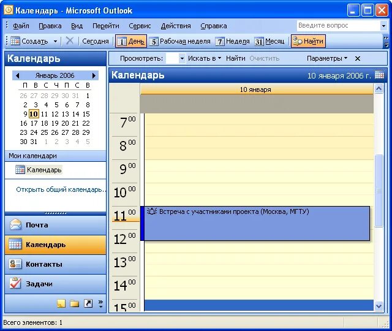The width and height of the screenshot is (392, 331).
Task: Open the Встреча с участниками проекта appointment
Action: [x=255, y=223]
